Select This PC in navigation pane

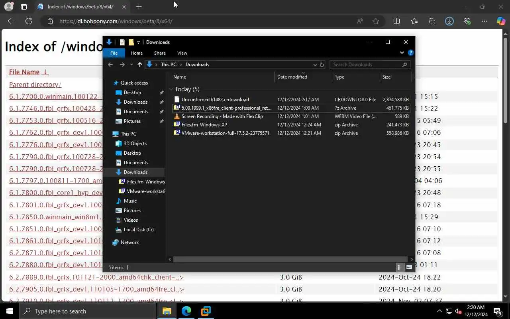pyautogui.click(x=128, y=134)
